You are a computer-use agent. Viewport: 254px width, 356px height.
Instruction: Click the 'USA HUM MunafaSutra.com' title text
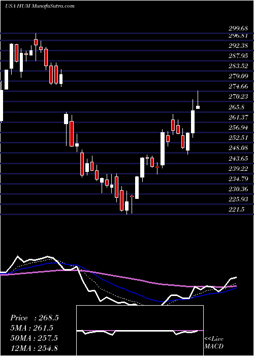(40, 6)
